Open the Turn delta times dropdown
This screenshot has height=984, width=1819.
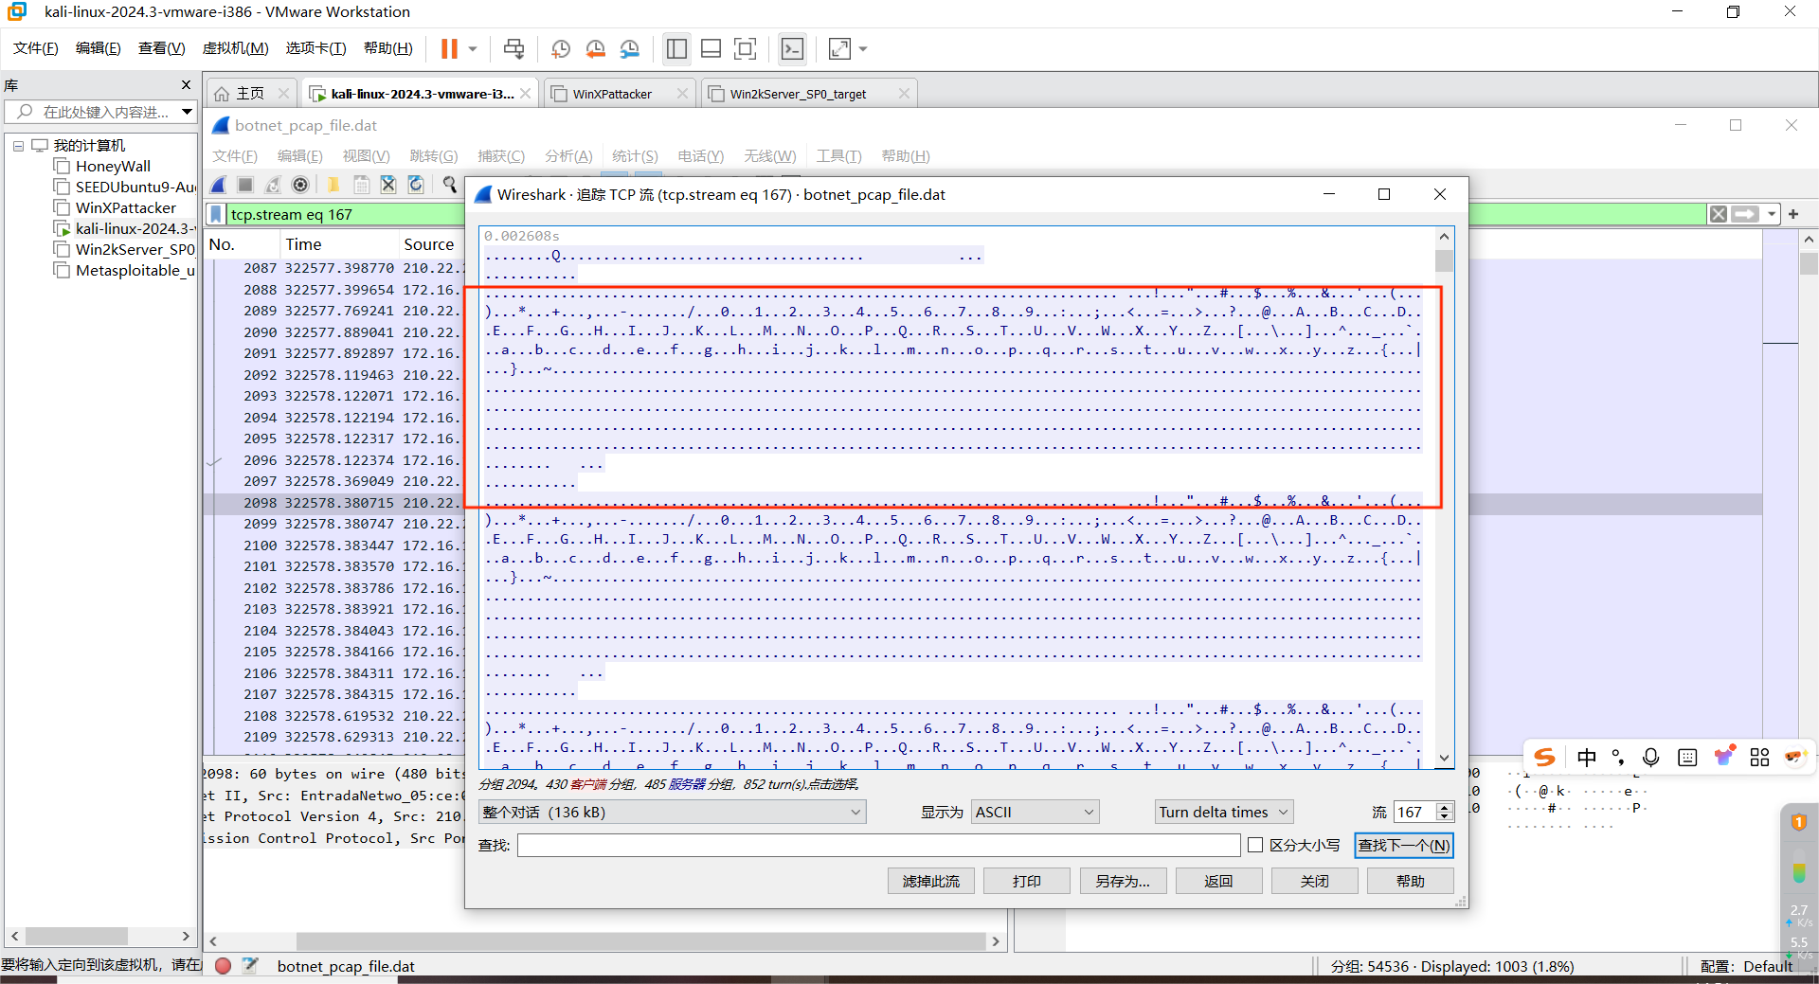coord(1224,813)
